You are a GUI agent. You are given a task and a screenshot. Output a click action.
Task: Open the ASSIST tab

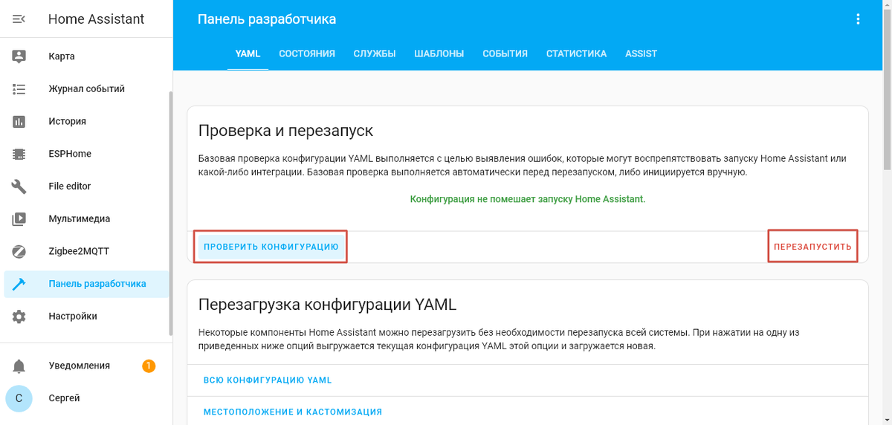pos(641,53)
